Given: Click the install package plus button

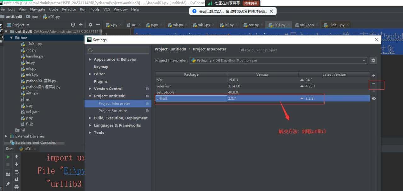Looking at the screenshot, I should [374, 76].
